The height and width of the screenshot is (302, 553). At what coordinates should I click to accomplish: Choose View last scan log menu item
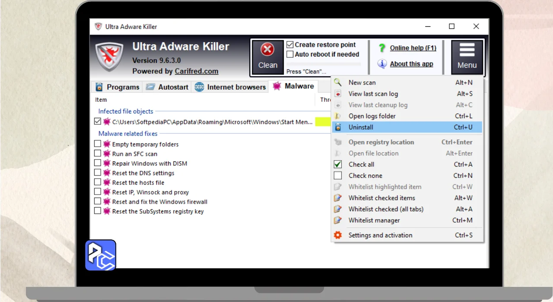coord(407,94)
